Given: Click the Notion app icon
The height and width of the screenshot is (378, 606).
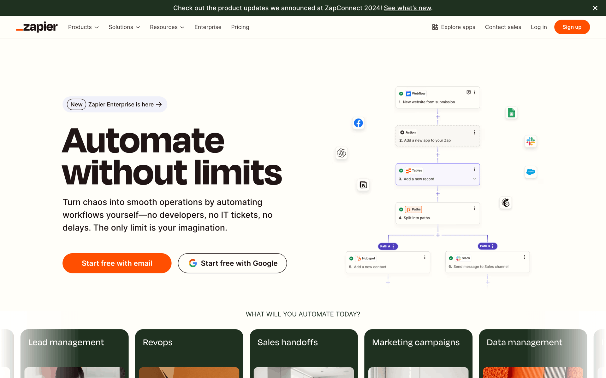Looking at the screenshot, I should tap(363, 185).
